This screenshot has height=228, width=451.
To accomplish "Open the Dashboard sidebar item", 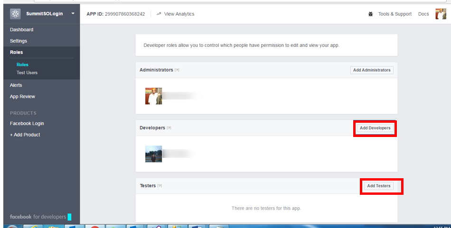I will (22, 29).
